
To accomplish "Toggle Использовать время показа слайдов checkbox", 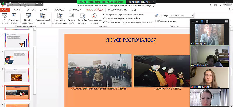I will [104, 18].
